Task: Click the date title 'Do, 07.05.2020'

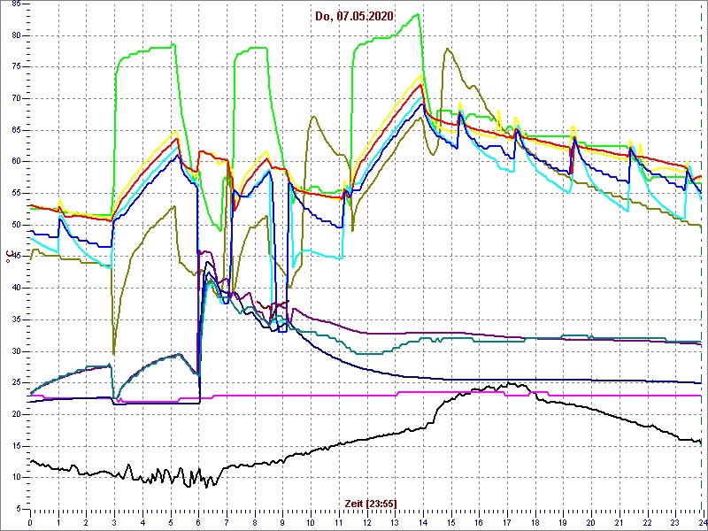Action: 354,16
